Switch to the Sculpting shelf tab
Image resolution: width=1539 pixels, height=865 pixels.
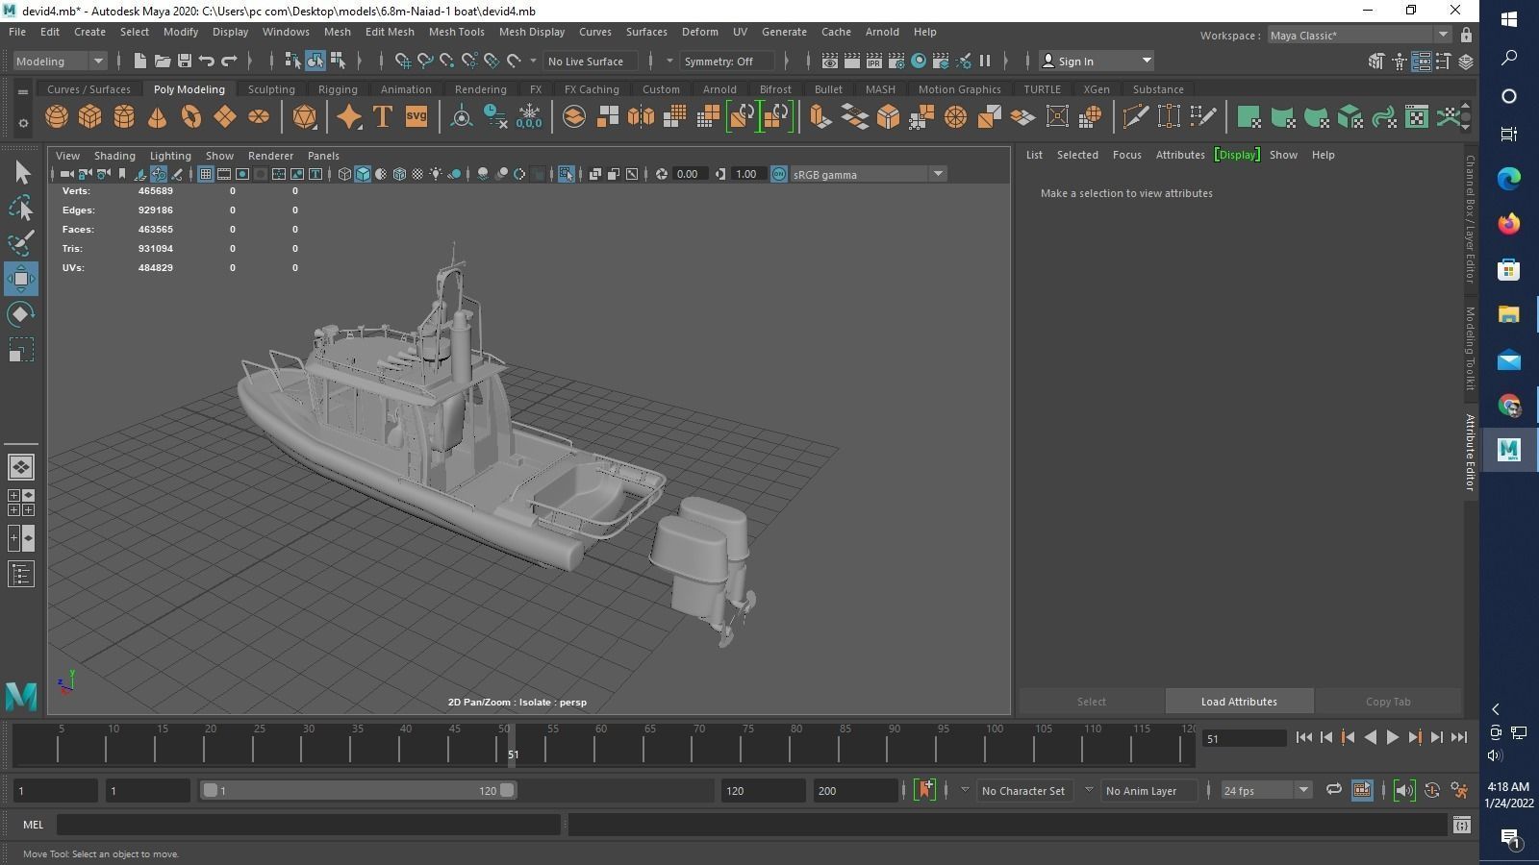tap(271, 88)
